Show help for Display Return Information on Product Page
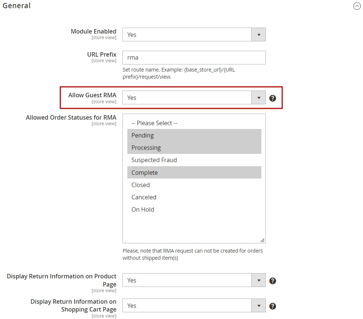The image size is (363, 319). click(273, 281)
